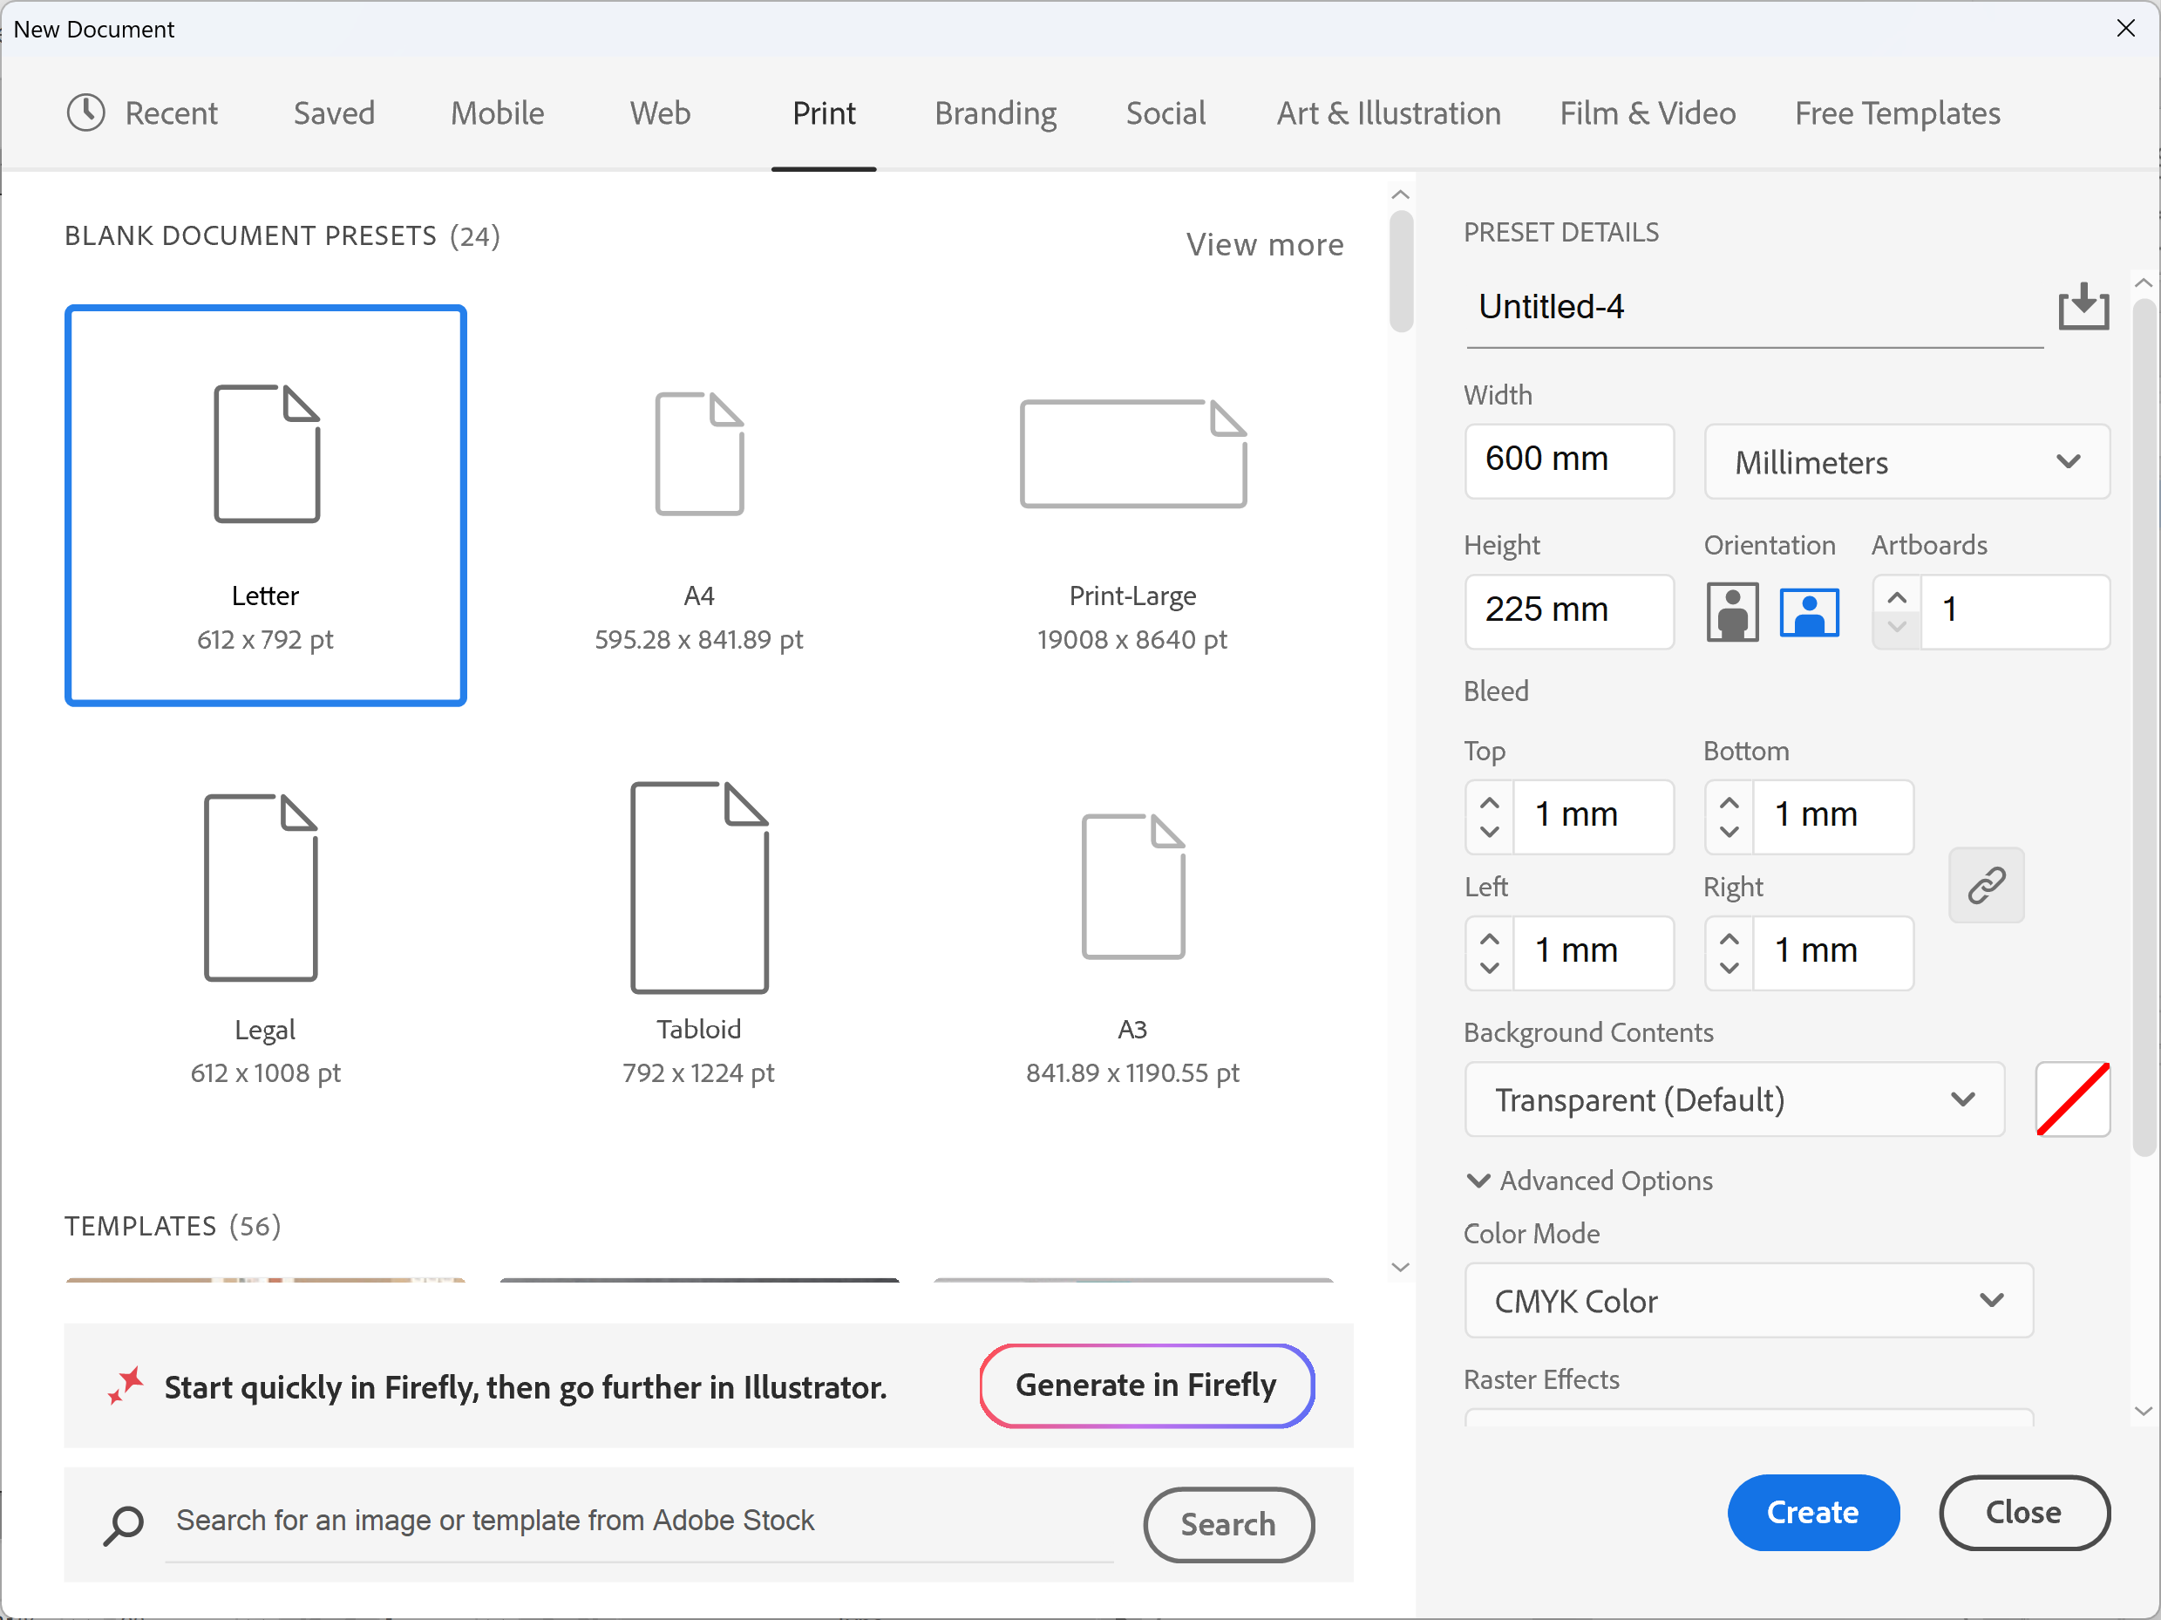Click the Adobe Stock Search button
2161x1620 pixels.
coord(1228,1524)
